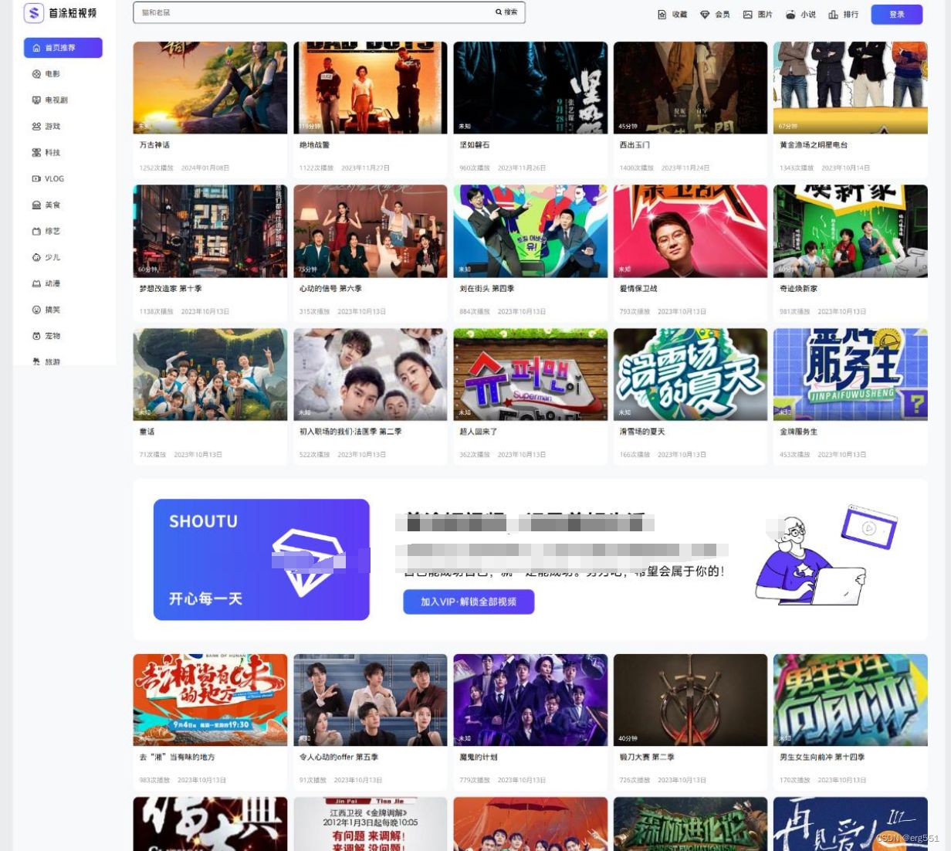
Task: Open the 锻刀大赛 第二季 thumbnail
Action: pyautogui.click(x=690, y=700)
